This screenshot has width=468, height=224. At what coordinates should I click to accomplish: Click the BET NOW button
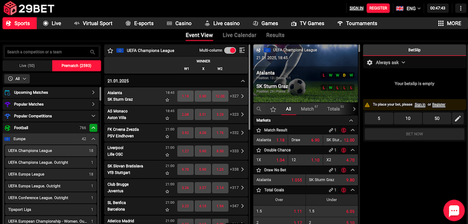pos(414,134)
